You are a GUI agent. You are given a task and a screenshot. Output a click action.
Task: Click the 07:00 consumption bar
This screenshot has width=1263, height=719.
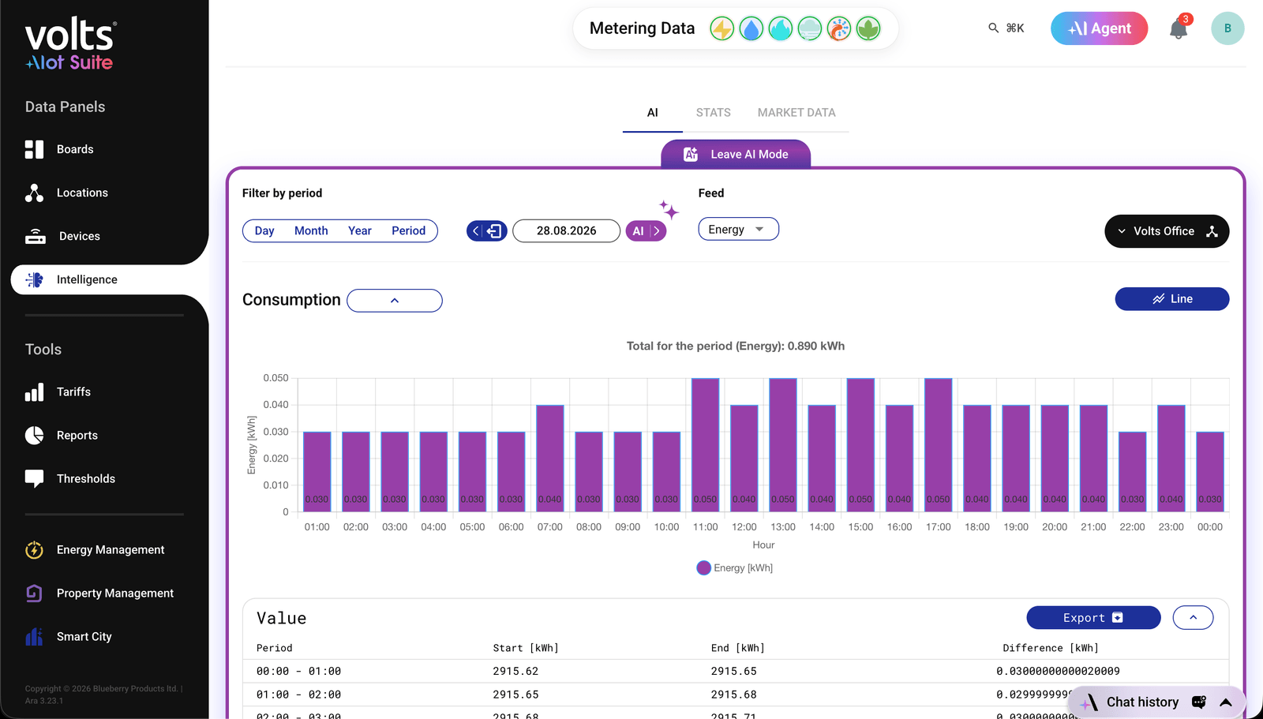click(x=550, y=459)
